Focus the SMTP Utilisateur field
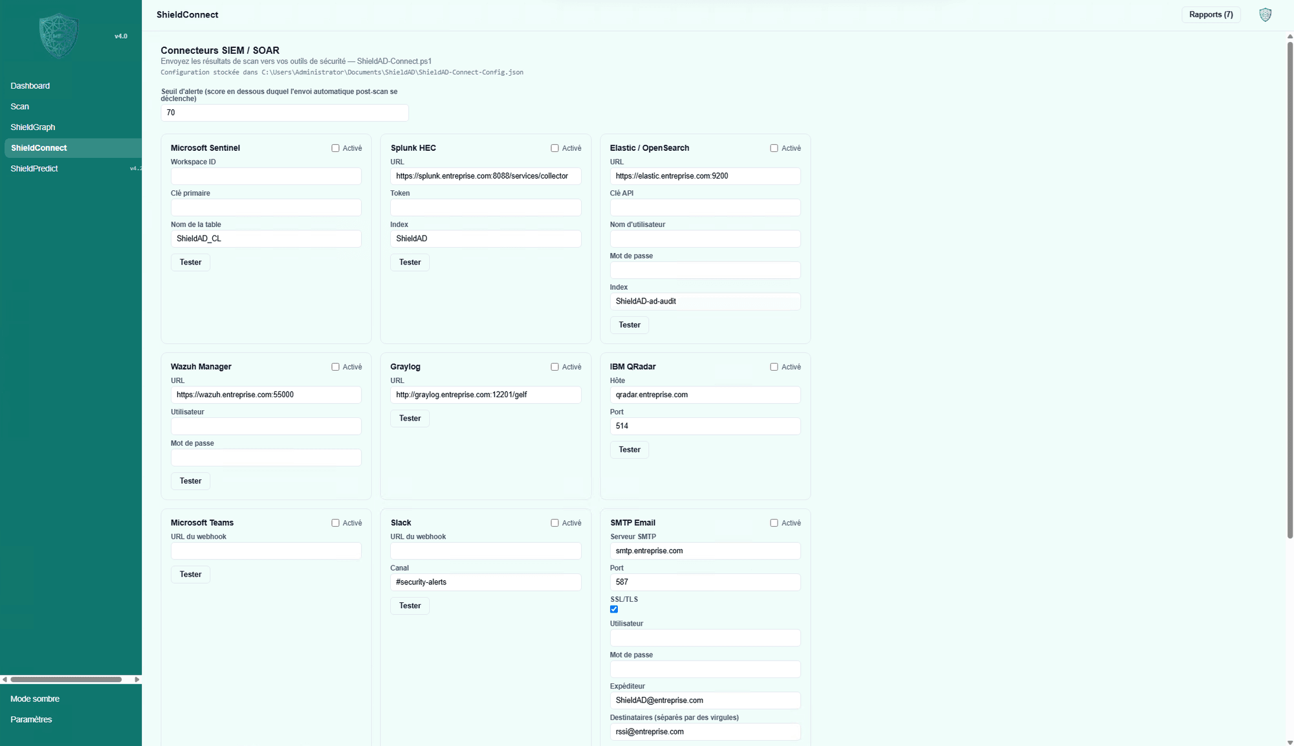 point(705,638)
